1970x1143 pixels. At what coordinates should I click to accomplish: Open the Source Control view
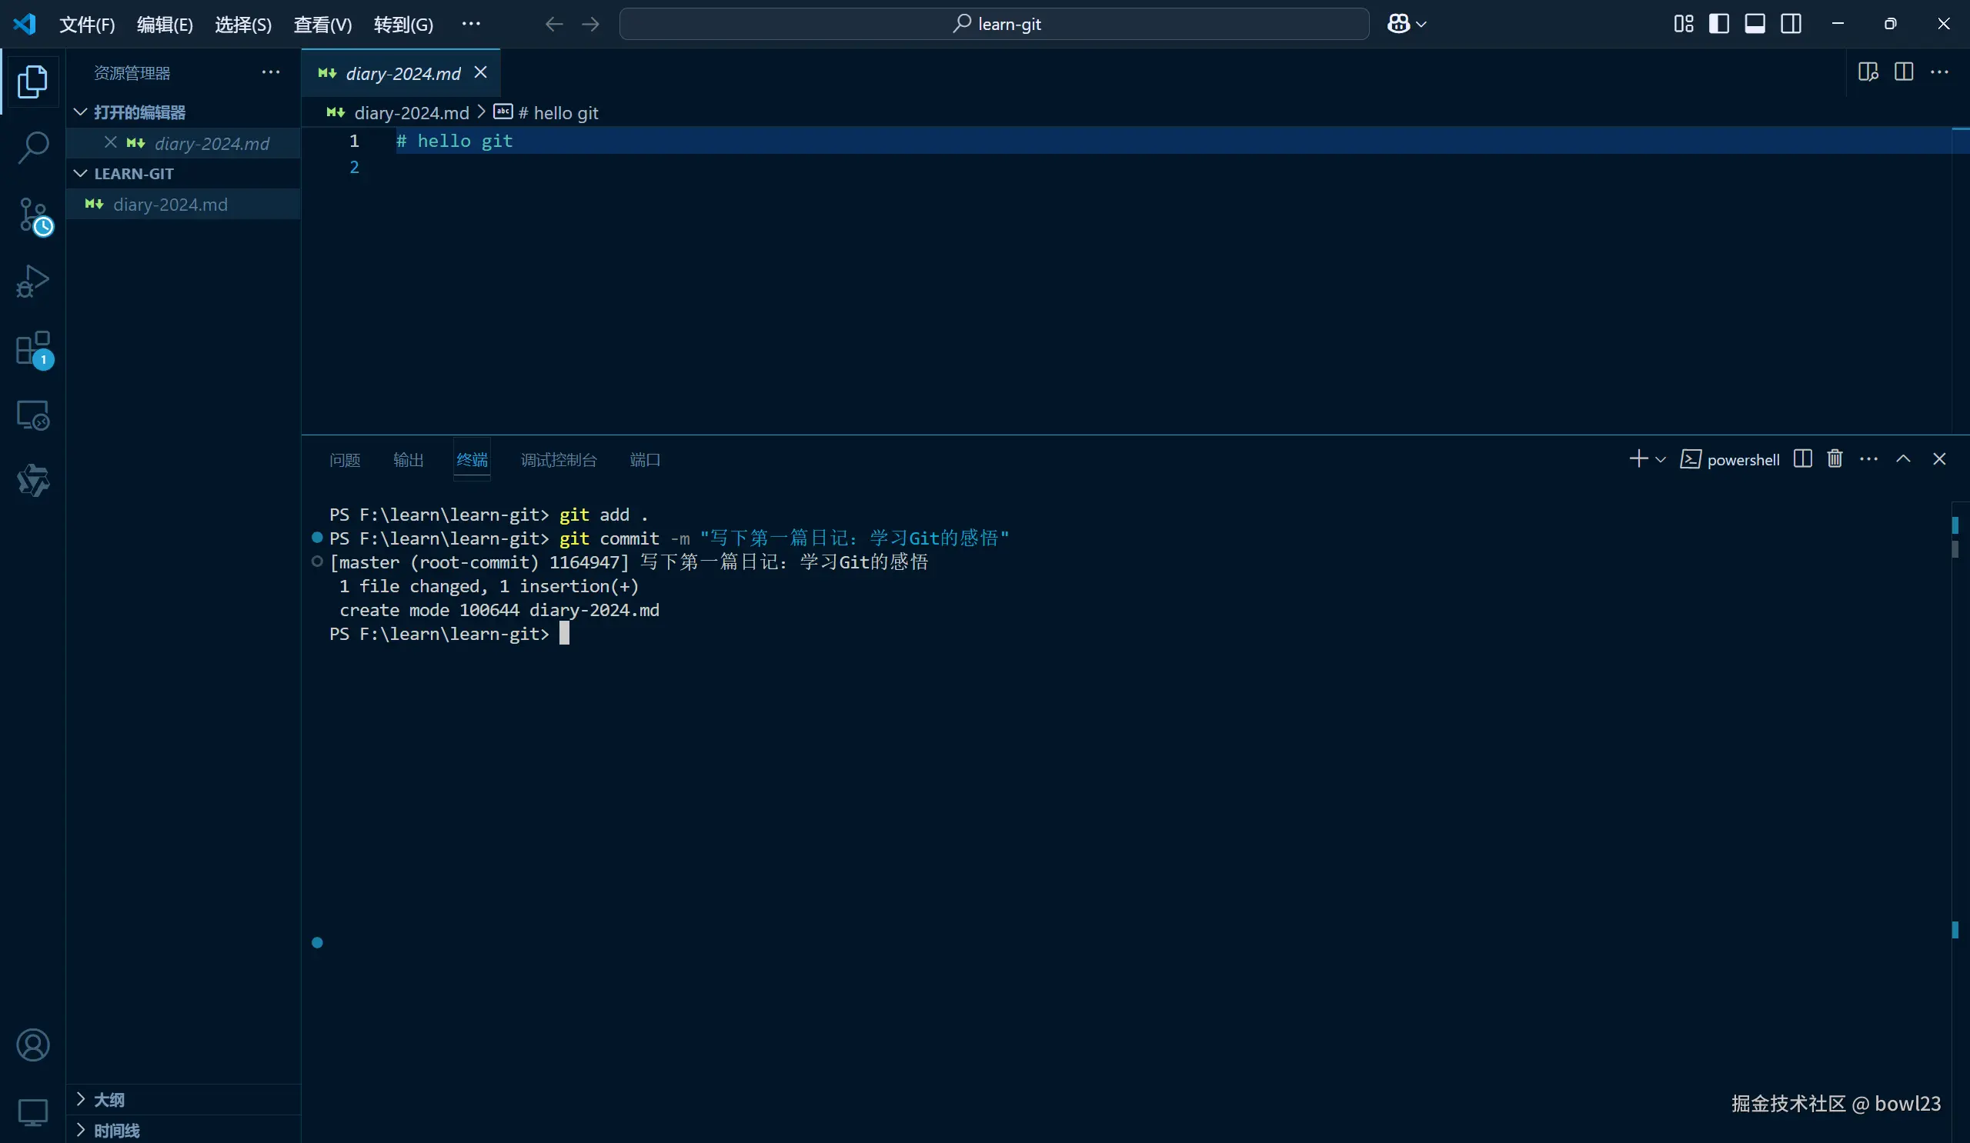pyautogui.click(x=33, y=215)
